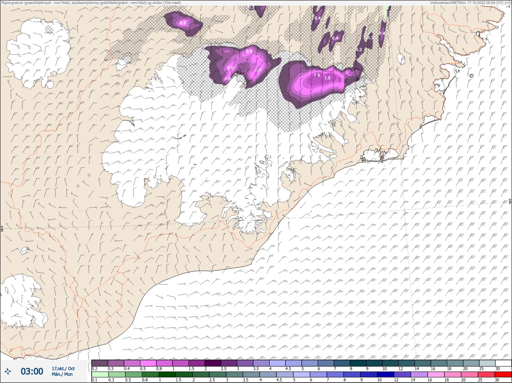Select the upper legend white swatch at 30
The height and width of the screenshot is (383, 512).
pos(503,363)
